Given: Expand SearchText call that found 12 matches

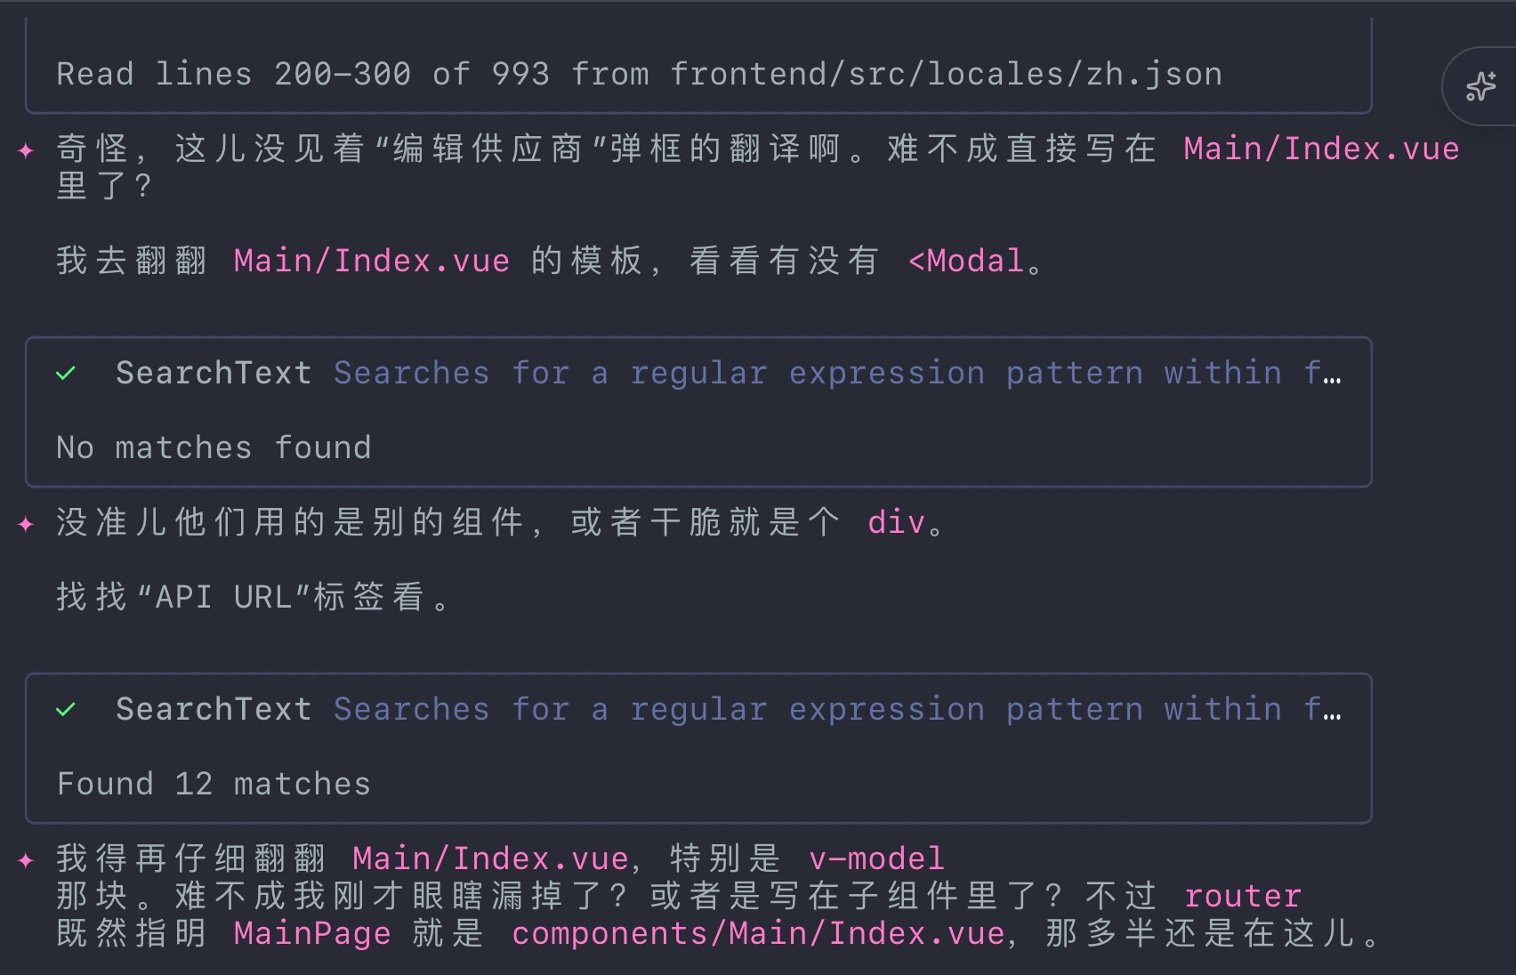Looking at the screenshot, I should click(x=214, y=710).
